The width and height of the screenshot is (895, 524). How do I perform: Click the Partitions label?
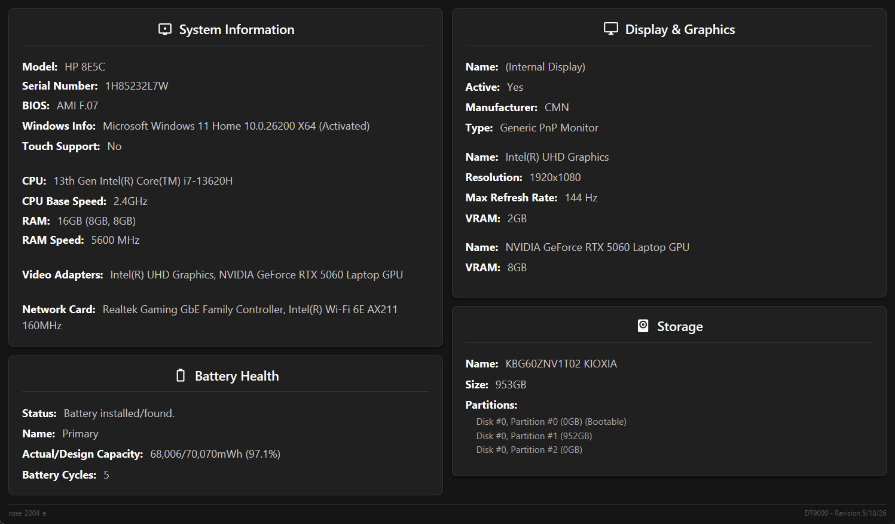491,405
